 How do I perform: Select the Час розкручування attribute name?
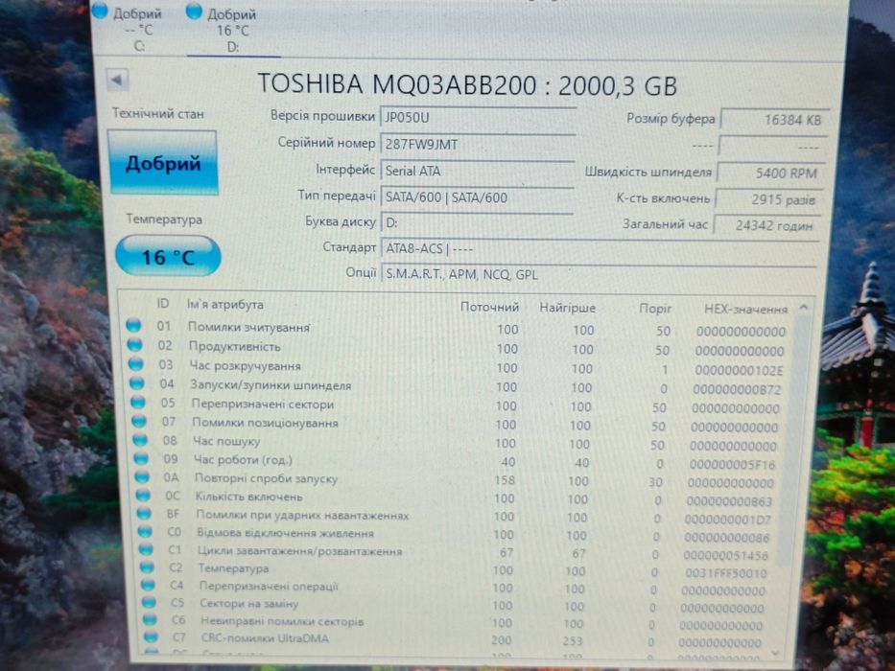[246, 366]
